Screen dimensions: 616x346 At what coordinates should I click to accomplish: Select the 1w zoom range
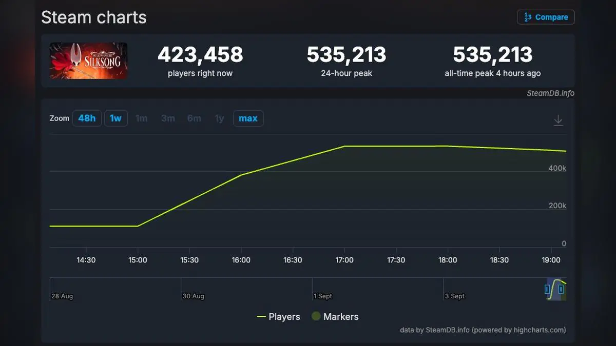coord(116,118)
